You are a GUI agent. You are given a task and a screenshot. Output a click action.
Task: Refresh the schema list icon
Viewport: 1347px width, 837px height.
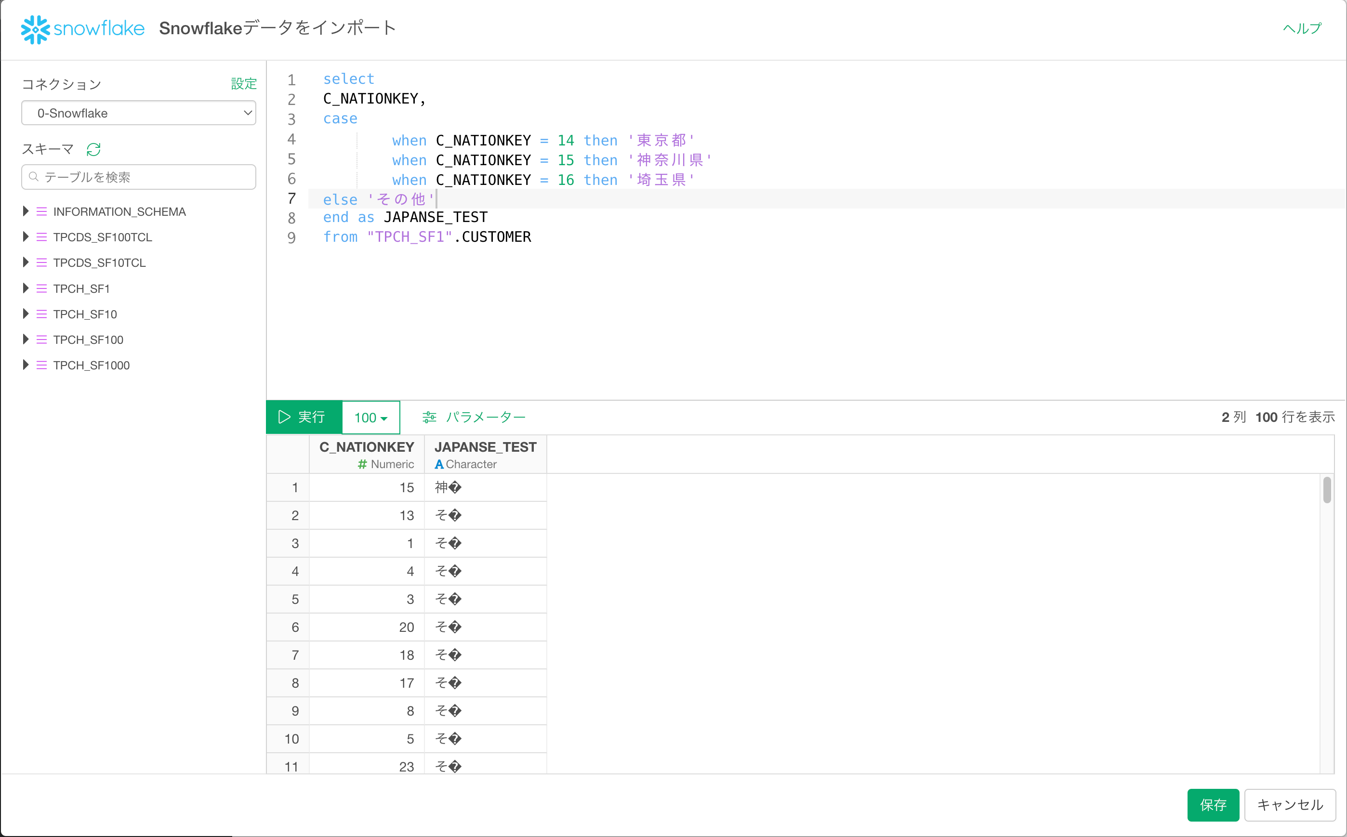point(93,149)
